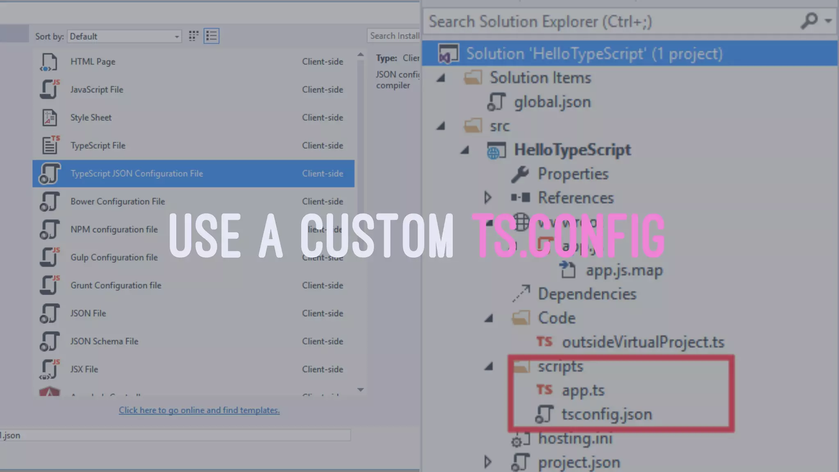Image resolution: width=839 pixels, height=472 pixels.
Task: Open the Sort by Default dropdown
Action: click(x=125, y=36)
